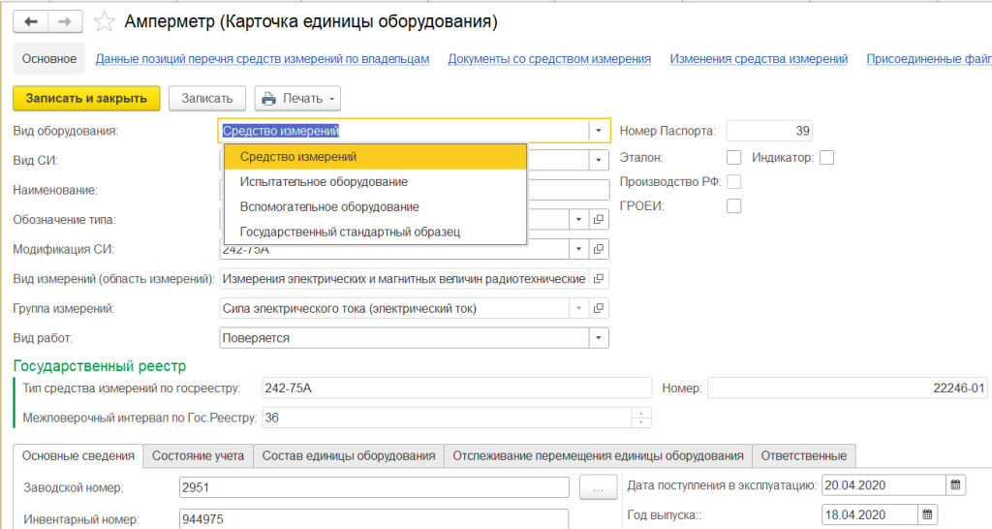Collapse the Вид оборудования dropdown arrow

[599, 131]
